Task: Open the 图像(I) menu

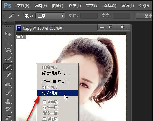Action: (x=58, y=6)
